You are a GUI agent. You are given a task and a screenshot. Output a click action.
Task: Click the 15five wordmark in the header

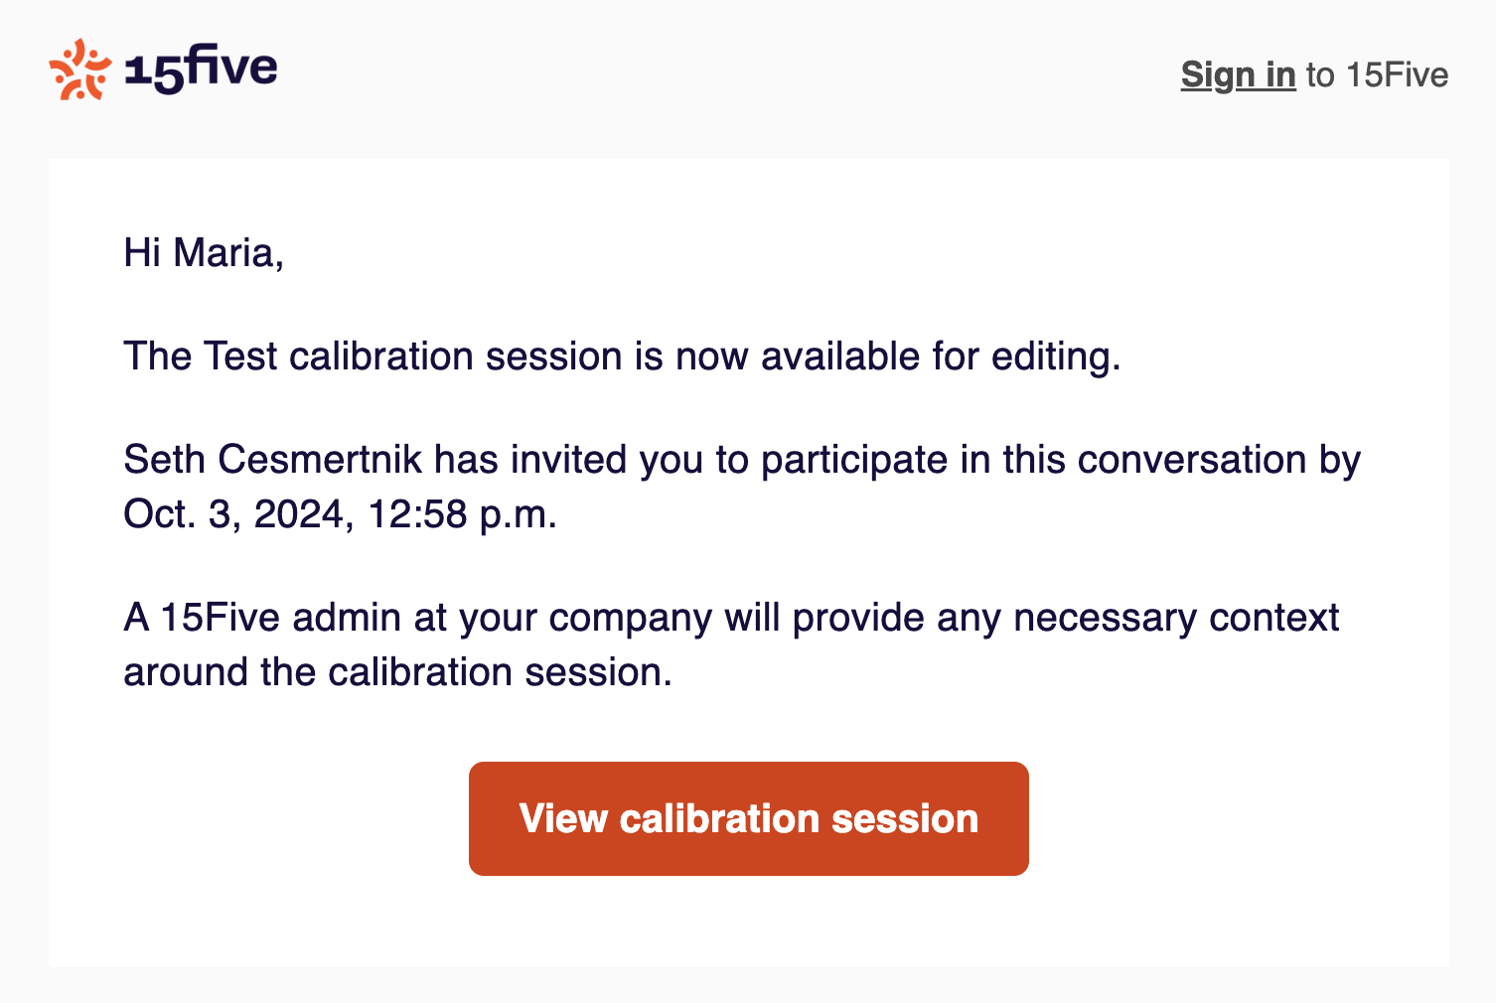[x=201, y=70]
